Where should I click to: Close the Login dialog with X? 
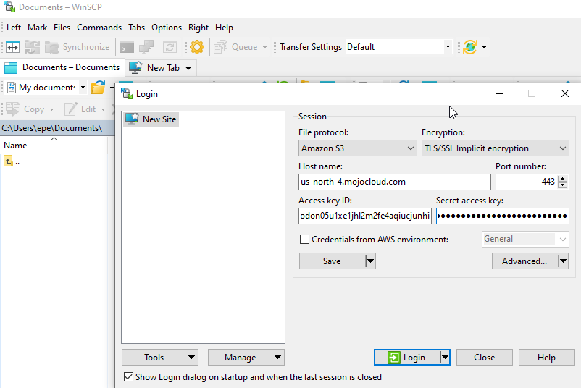tap(564, 93)
